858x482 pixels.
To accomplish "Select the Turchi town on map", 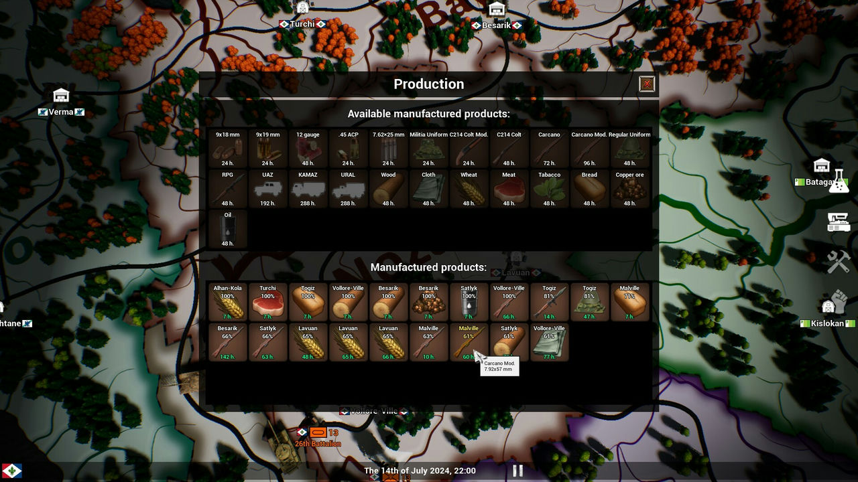I will 302,24.
